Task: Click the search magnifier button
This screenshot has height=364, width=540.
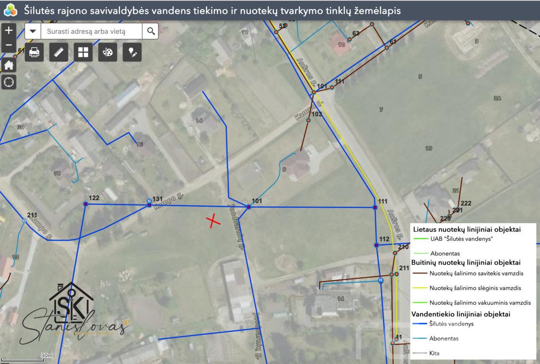Action: [151, 31]
